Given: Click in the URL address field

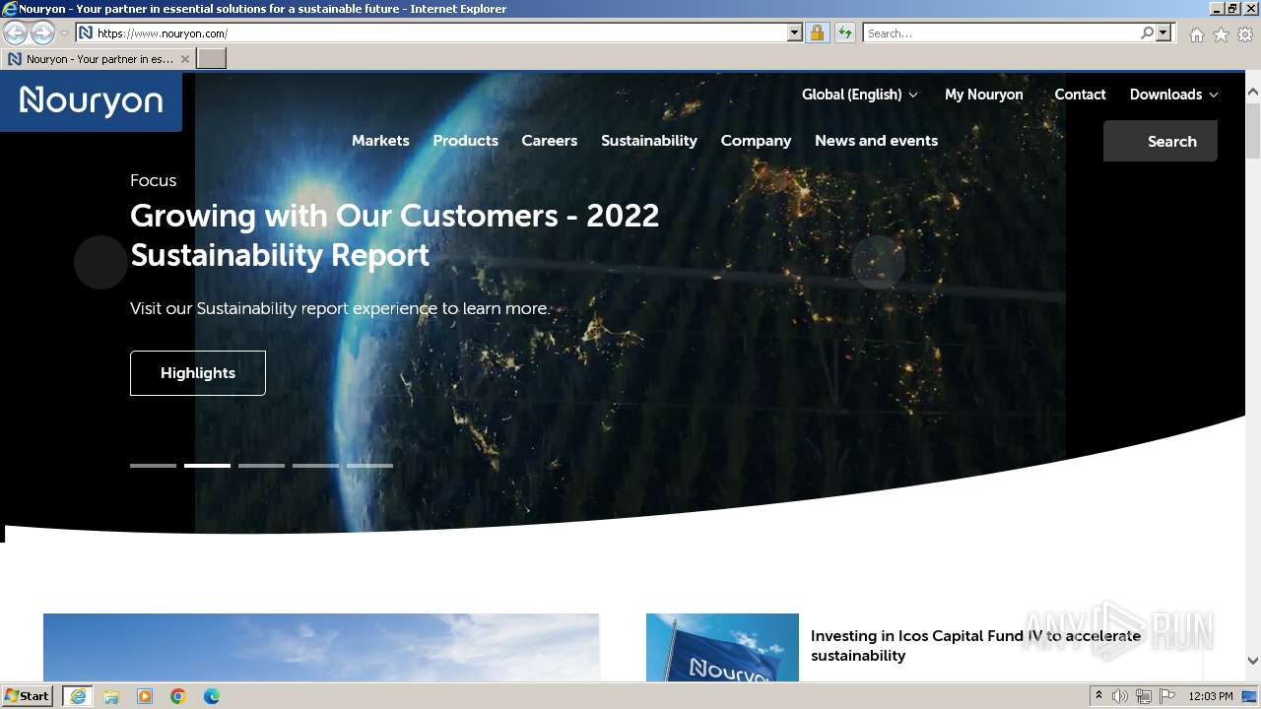Looking at the screenshot, I should pos(440,33).
